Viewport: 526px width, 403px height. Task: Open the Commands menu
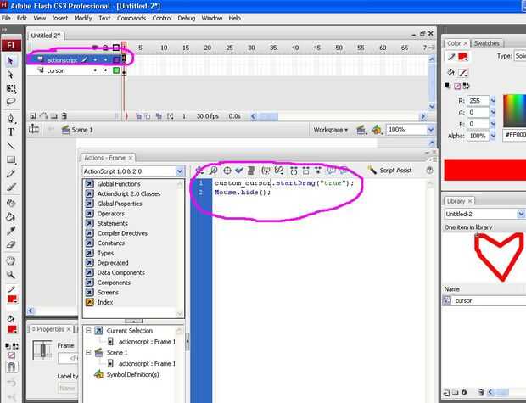tap(131, 18)
